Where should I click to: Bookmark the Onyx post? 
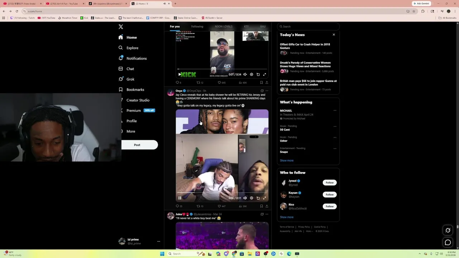[261, 206]
